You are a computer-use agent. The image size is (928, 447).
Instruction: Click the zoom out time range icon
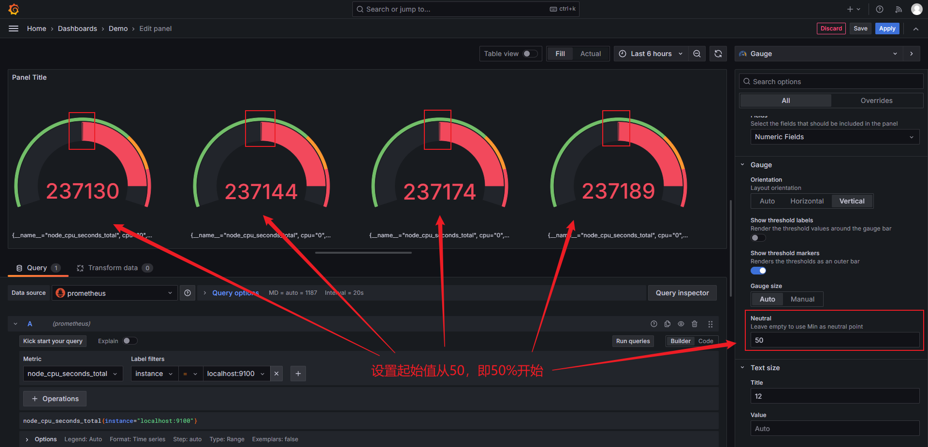(697, 54)
